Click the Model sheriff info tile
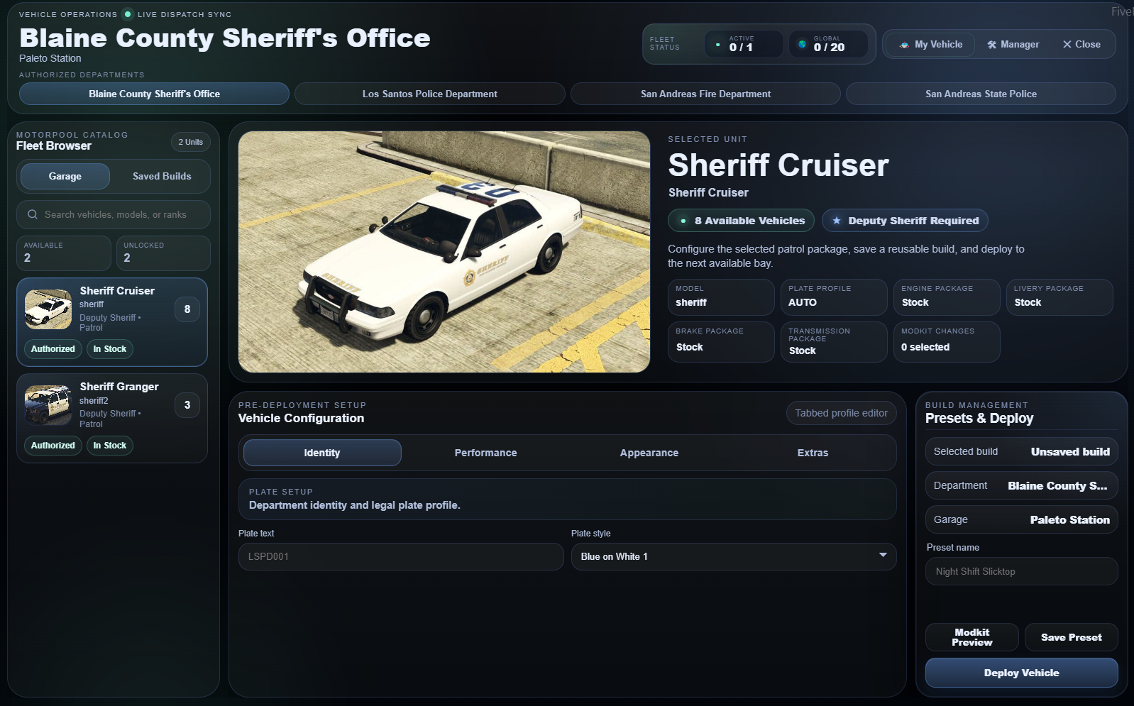 pyautogui.click(x=721, y=297)
